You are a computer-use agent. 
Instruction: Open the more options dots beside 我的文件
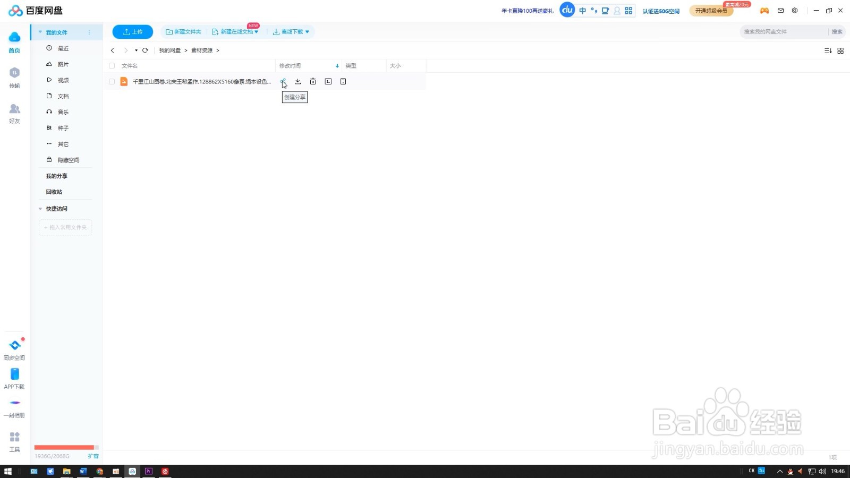tap(89, 32)
